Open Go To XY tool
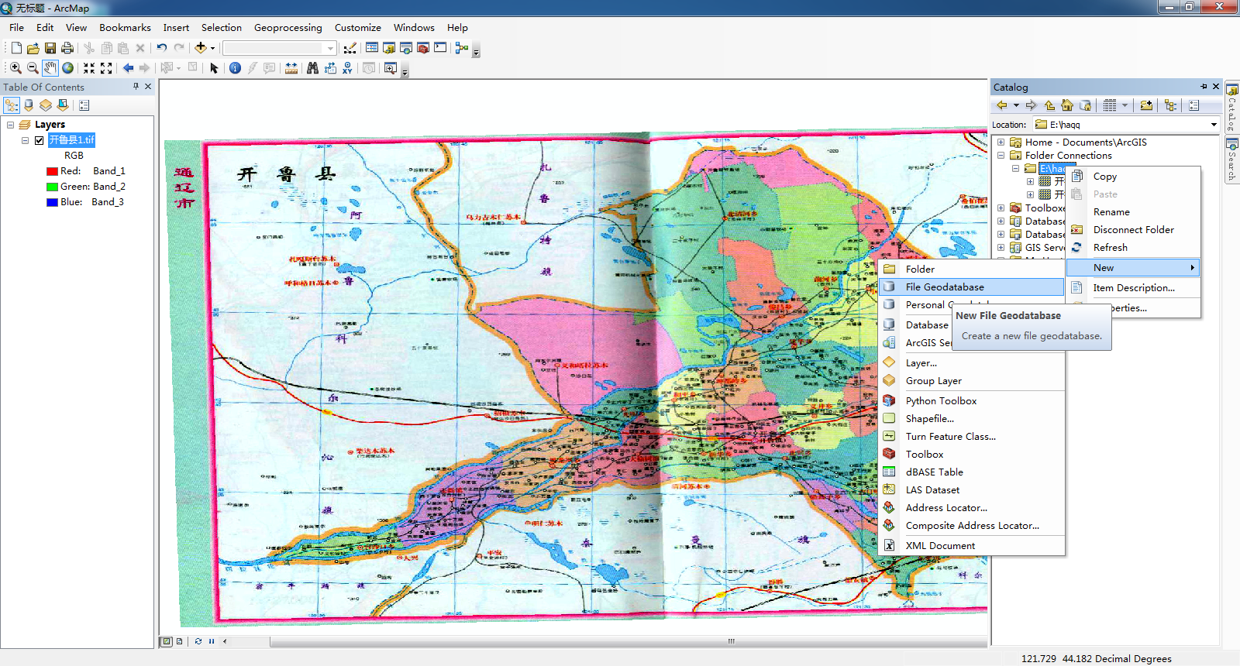1240x666 pixels. [348, 68]
